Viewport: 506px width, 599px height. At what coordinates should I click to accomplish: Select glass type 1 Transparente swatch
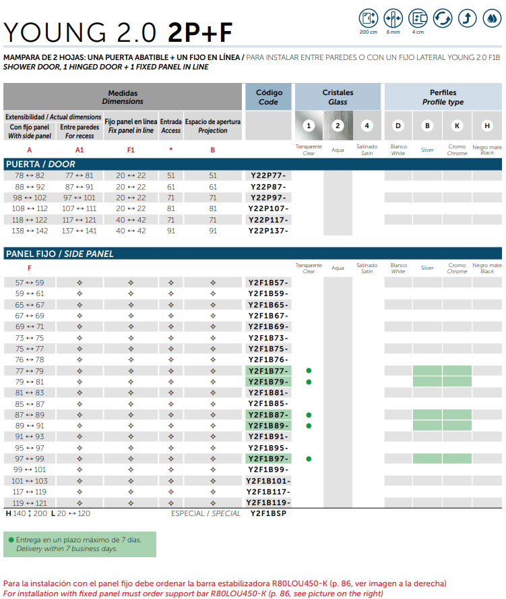309,125
